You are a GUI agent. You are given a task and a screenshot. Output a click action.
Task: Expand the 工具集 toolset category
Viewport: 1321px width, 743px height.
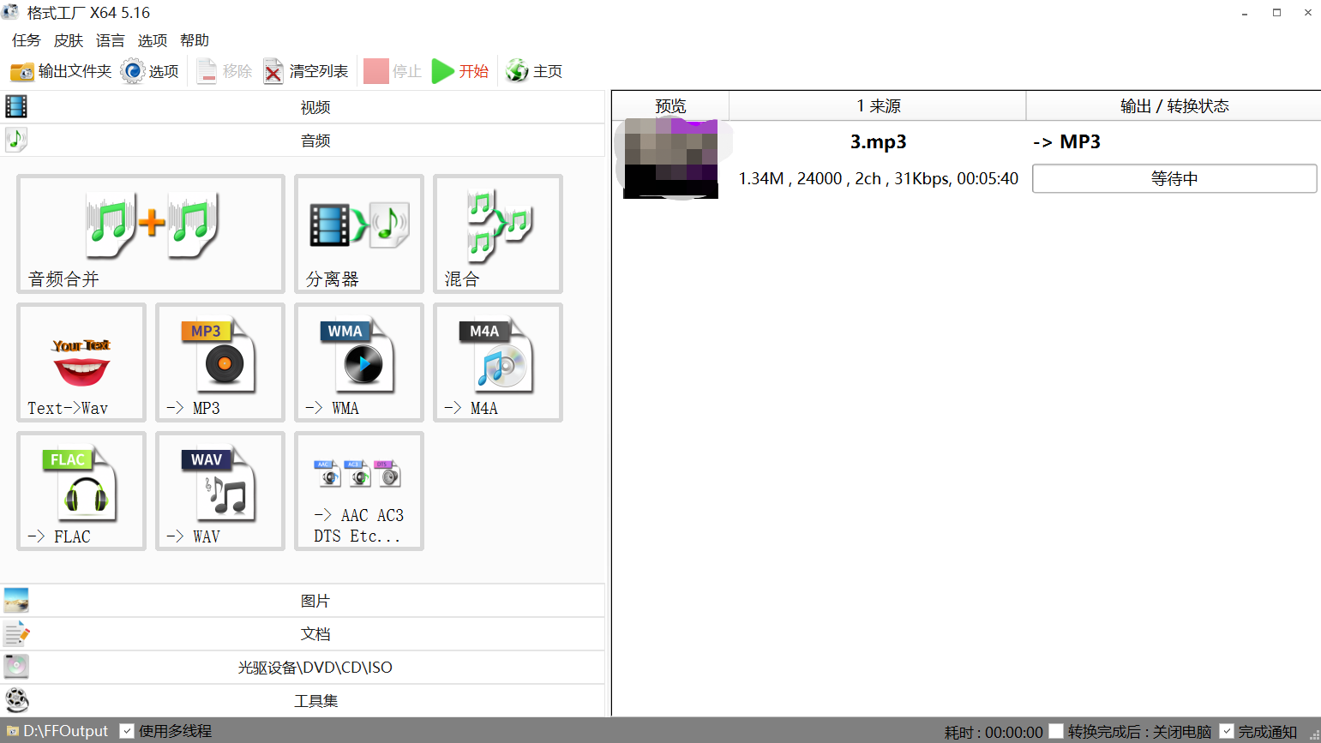tap(303, 701)
